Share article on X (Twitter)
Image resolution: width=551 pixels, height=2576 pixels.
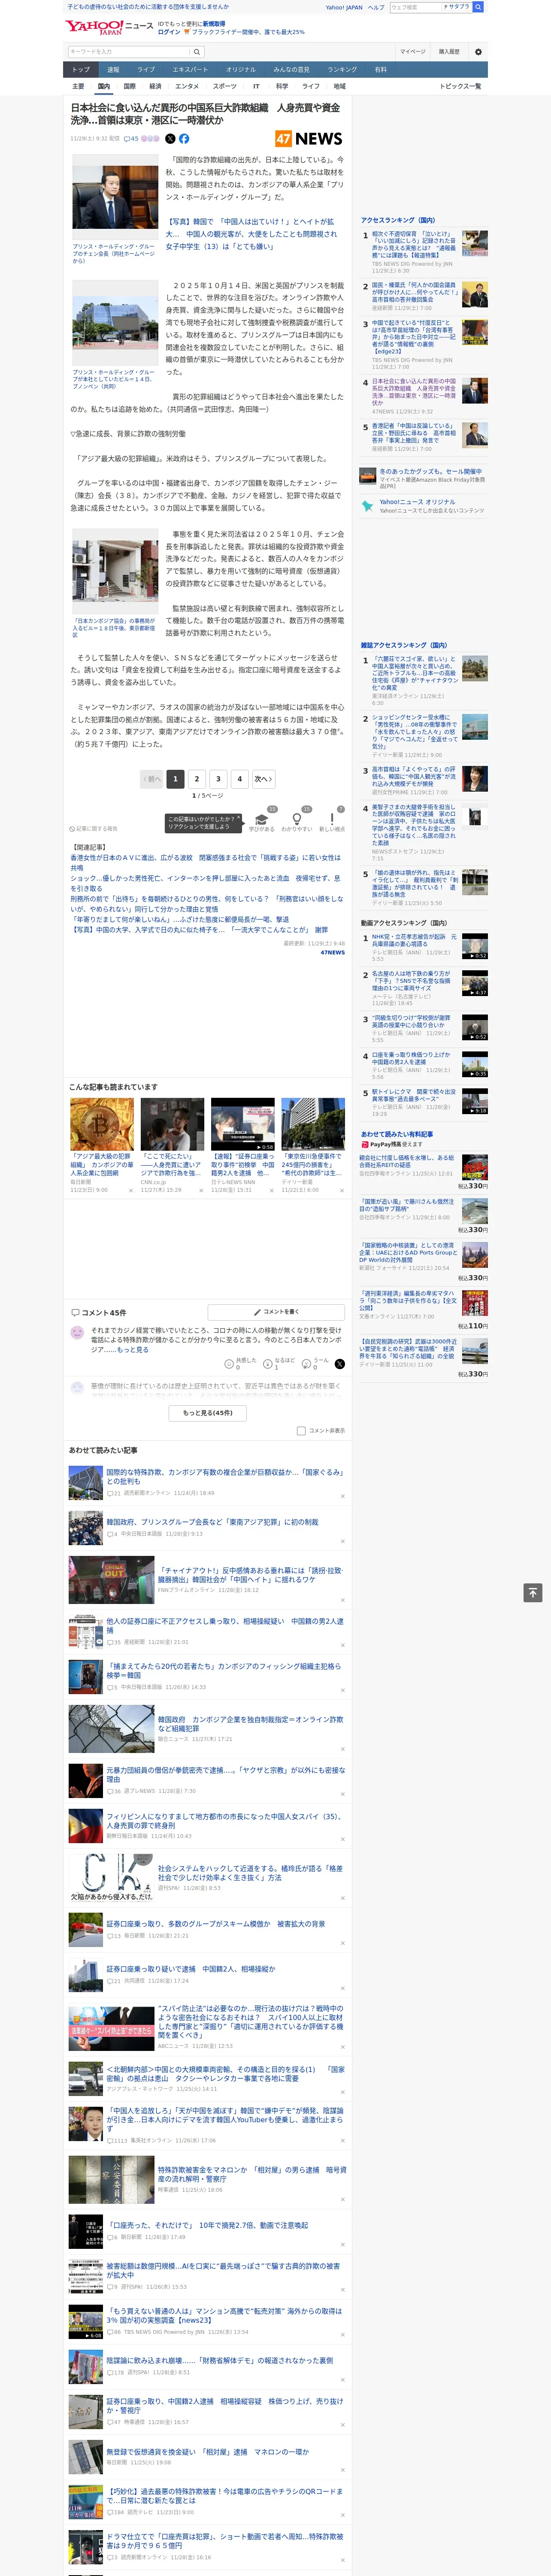tap(170, 139)
